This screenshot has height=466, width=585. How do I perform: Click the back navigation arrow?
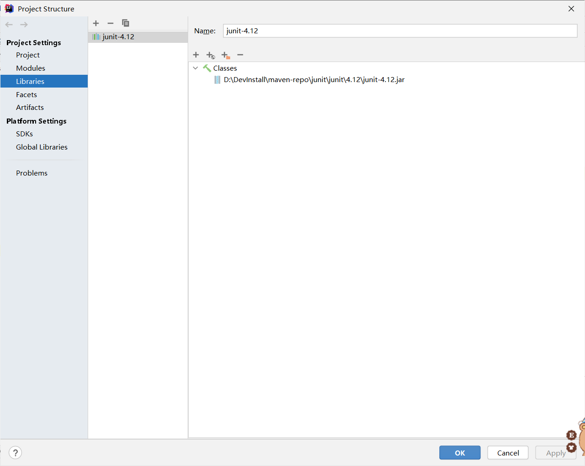[9, 25]
